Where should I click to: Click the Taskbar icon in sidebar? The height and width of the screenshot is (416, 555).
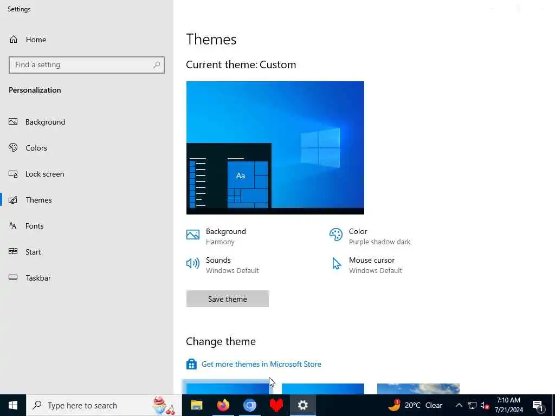(13, 278)
